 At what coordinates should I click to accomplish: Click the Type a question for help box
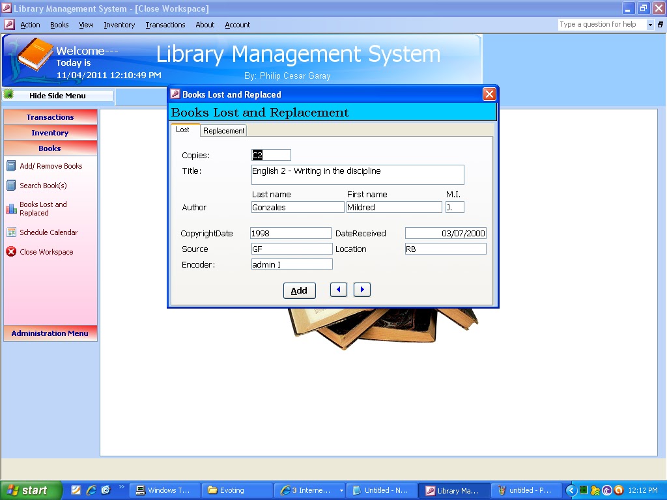pyautogui.click(x=602, y=25)
